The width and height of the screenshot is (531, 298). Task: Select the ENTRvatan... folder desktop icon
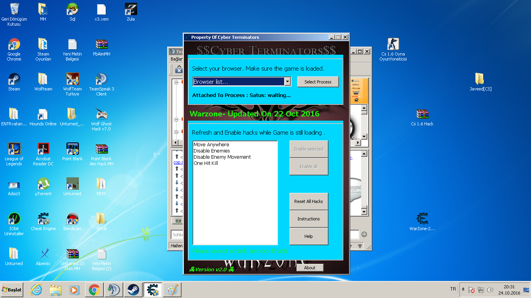[14, 117]
